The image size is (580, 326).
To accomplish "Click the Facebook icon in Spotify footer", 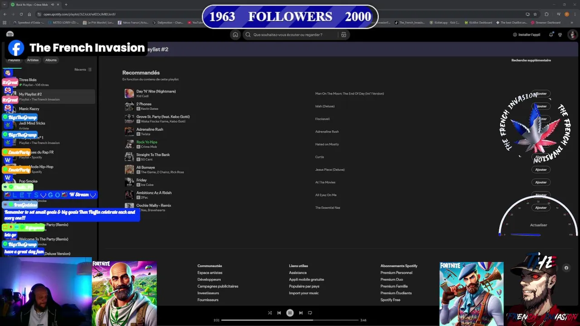I will coord(566,268).
